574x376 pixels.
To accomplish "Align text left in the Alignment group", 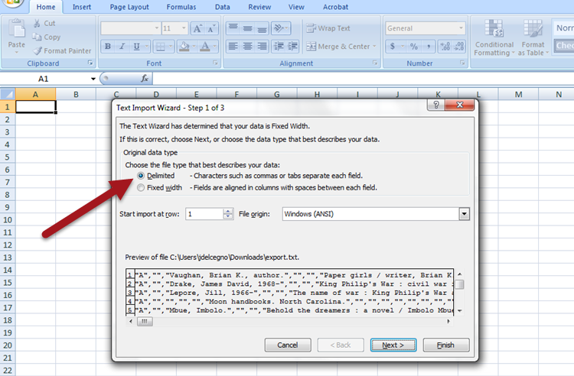I will (x=233, y=47).
